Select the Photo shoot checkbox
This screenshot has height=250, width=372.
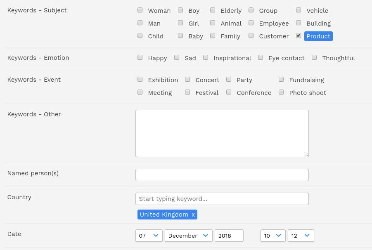coord(281,92)
